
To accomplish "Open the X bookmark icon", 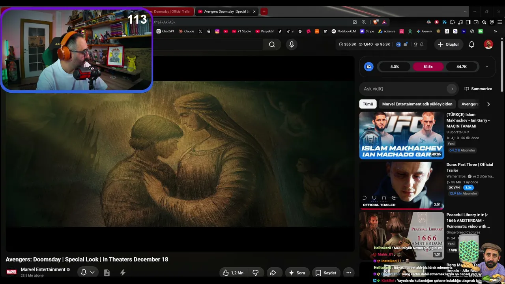I will pyautogui.click(x=200, y=31).
